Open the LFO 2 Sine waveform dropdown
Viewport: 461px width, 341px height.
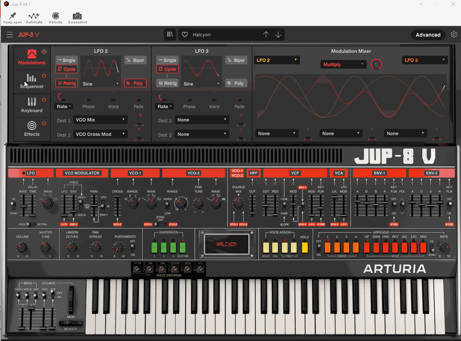click(x=100, y=84)
